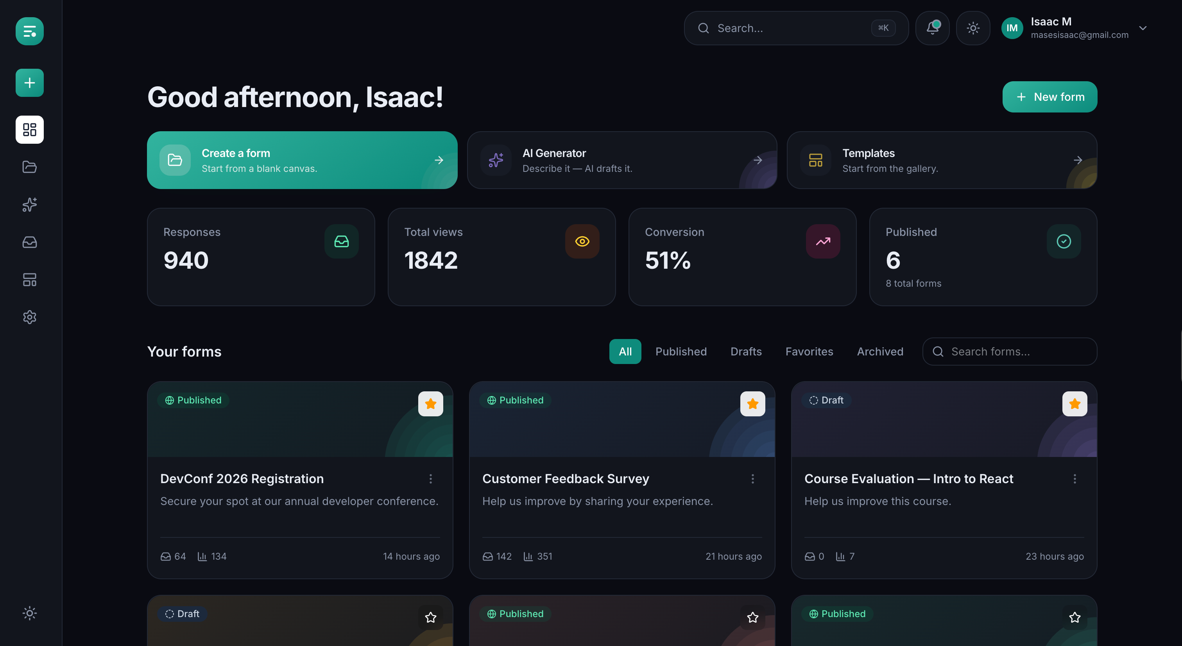
Task: Click the 14 hours ago timestamp
Action: (x=411, y=556)
